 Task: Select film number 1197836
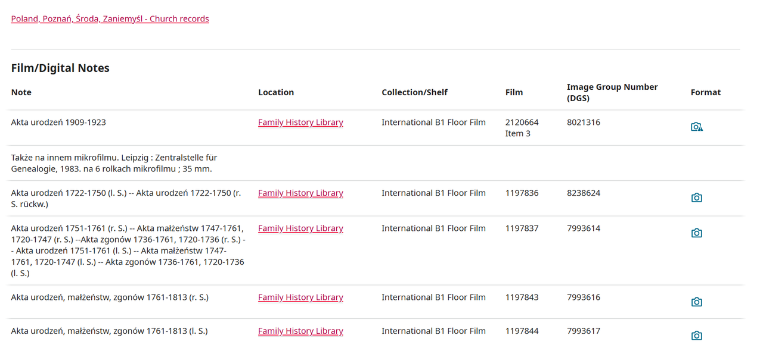click(x=522, y=193)
